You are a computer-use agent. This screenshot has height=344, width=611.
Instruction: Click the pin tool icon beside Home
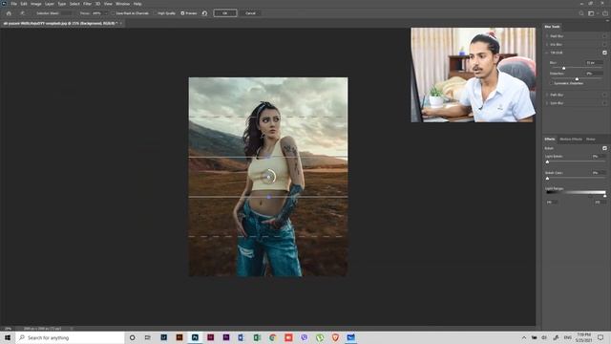22,13
